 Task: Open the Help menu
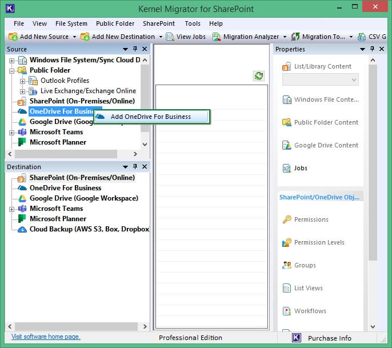[x=216, y=23]
